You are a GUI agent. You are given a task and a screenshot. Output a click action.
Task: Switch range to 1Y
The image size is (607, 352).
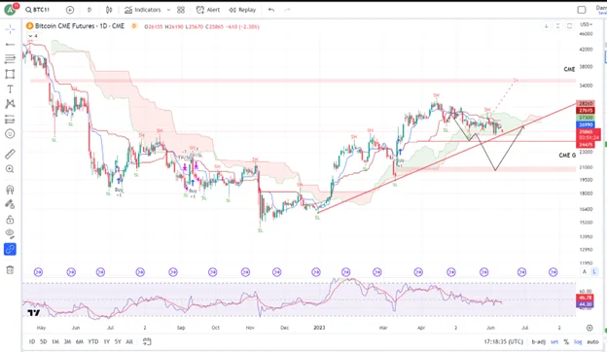point(106,341)
